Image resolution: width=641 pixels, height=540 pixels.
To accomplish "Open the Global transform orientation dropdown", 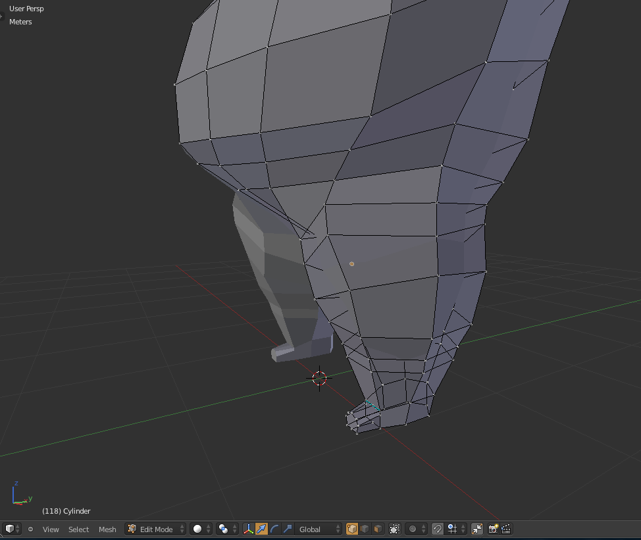I will click(x=318, y=529).
